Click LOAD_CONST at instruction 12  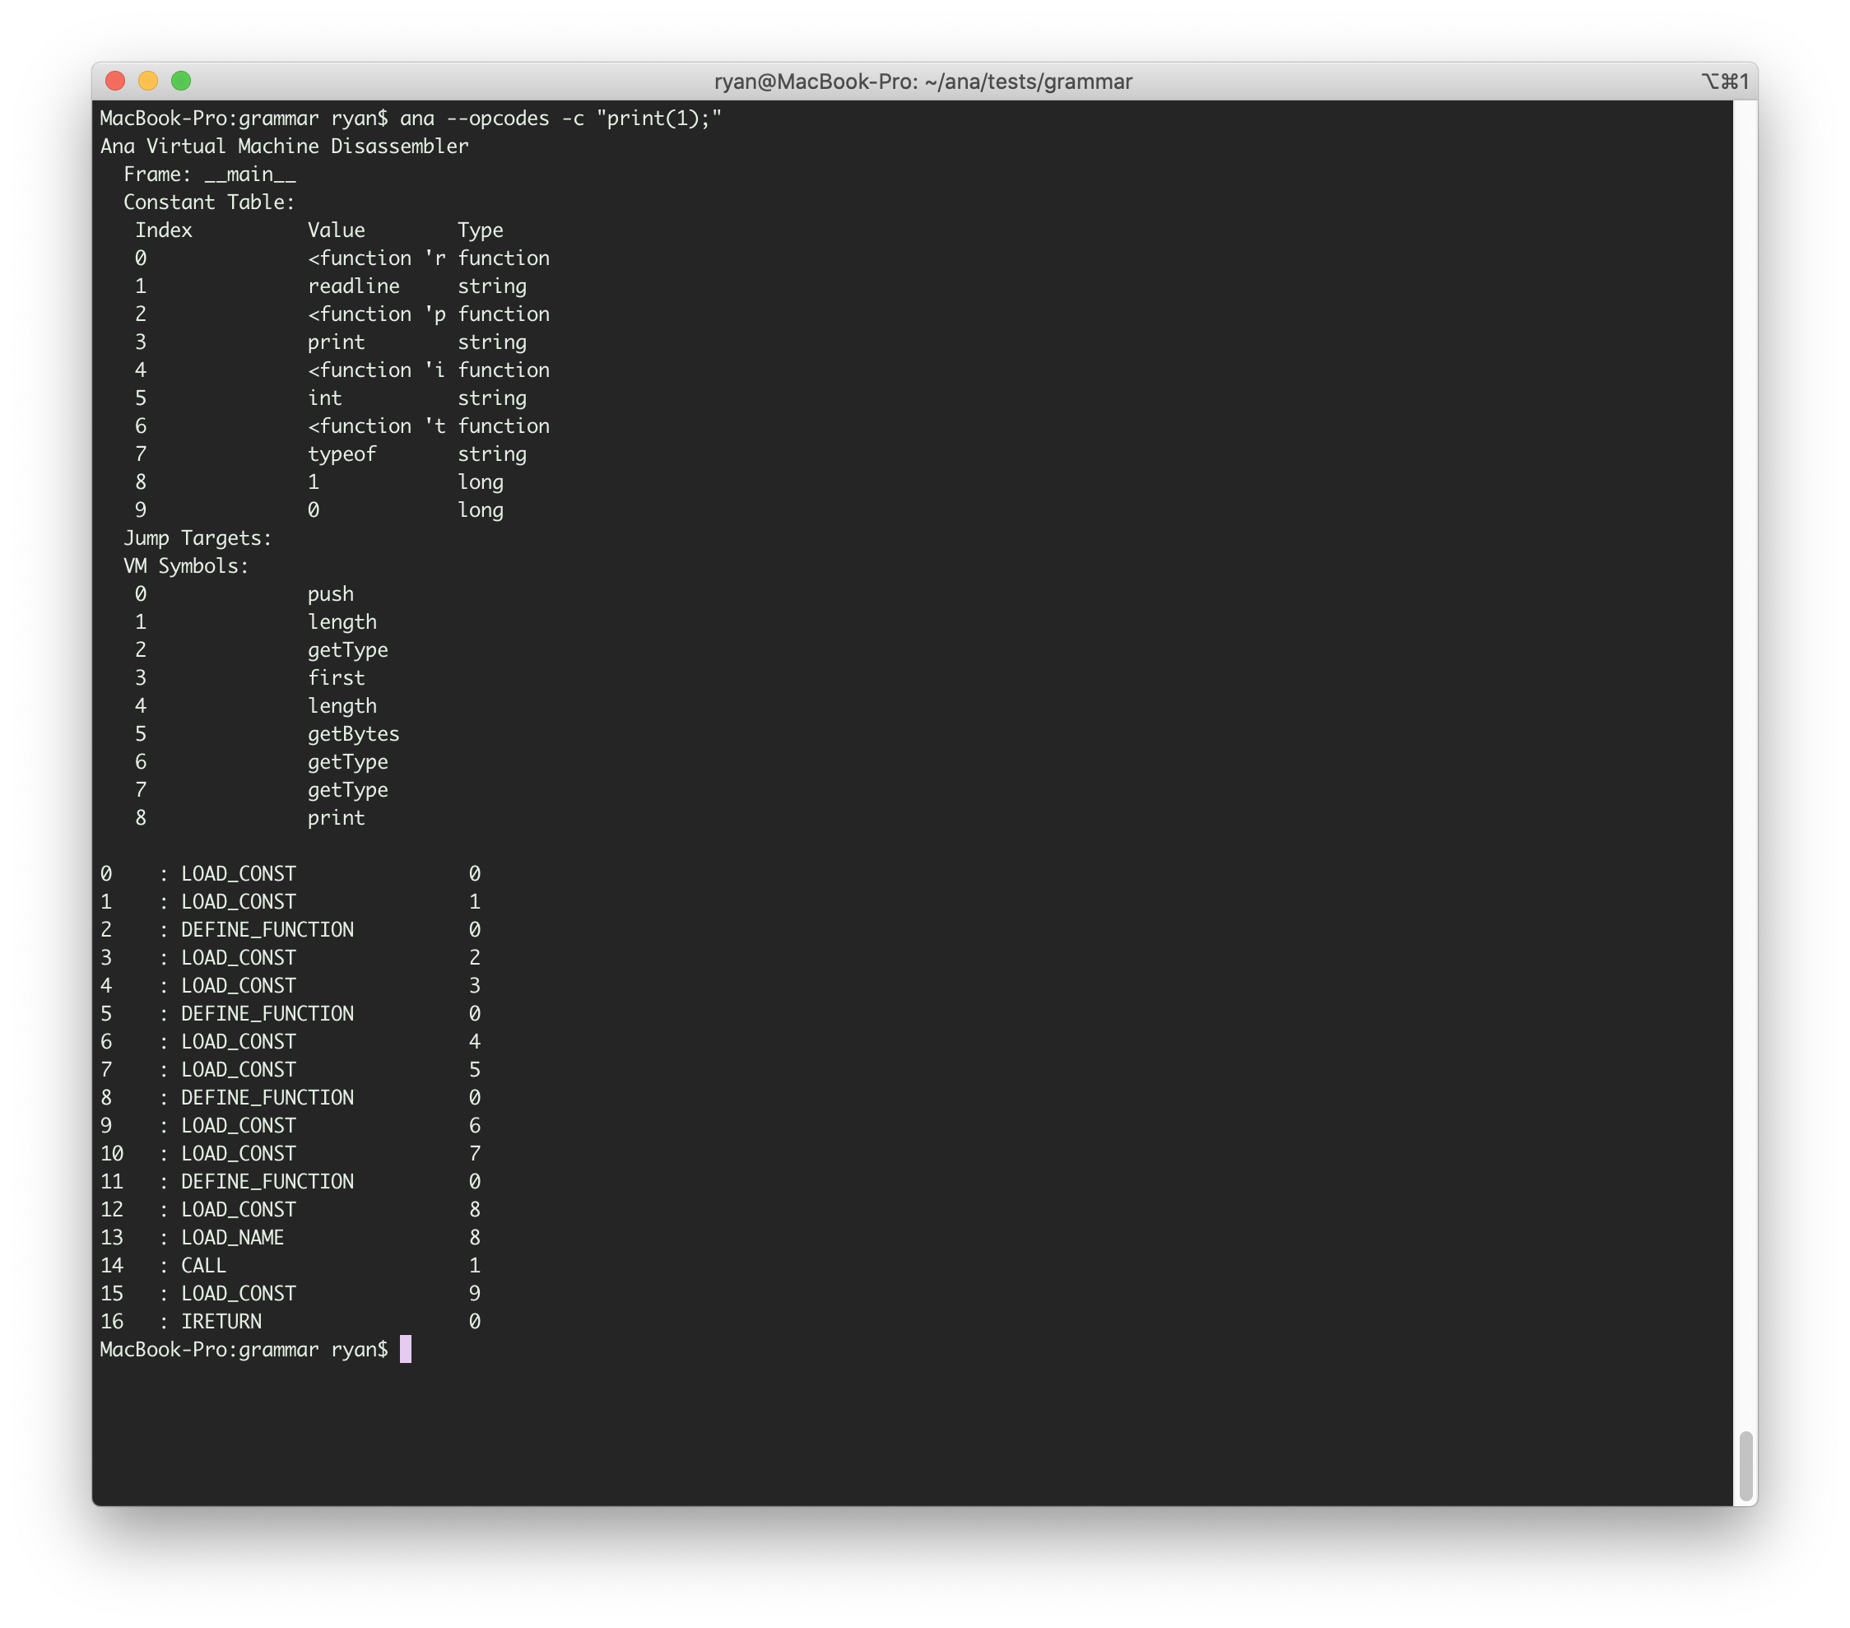pyautogui.click(x=239, y=1212)
